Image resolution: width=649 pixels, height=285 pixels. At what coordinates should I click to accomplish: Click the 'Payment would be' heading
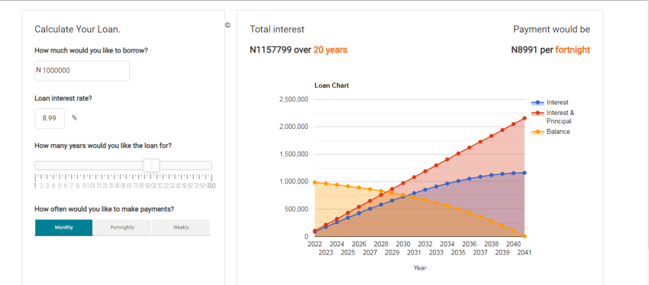(x=552, y=29)
